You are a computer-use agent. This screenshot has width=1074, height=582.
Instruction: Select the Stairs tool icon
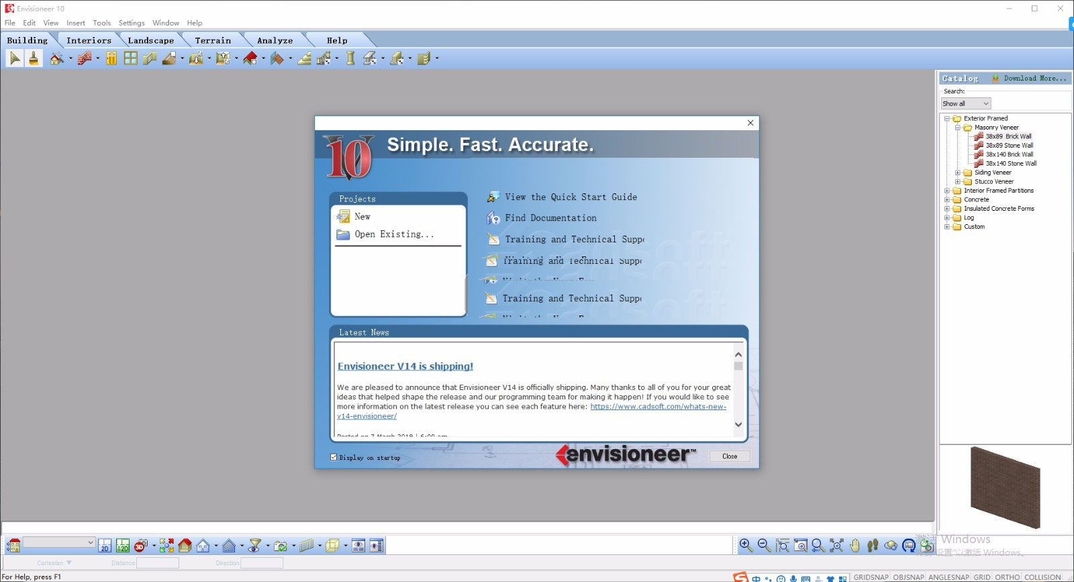point(305,58)
